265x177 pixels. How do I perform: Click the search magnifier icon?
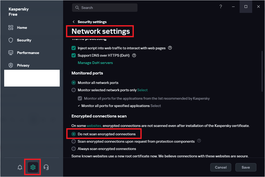click(x=77, y=8)
